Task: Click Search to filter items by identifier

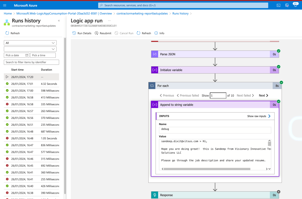Action: [x=31, y=62]
